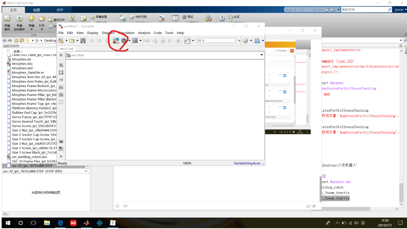Select Morphex.slx in the file list

(21, 59)
